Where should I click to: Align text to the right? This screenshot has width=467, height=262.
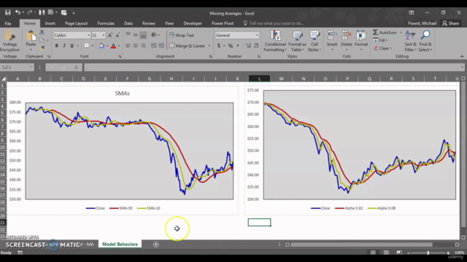pyautogui.click(x=143, y=46)
